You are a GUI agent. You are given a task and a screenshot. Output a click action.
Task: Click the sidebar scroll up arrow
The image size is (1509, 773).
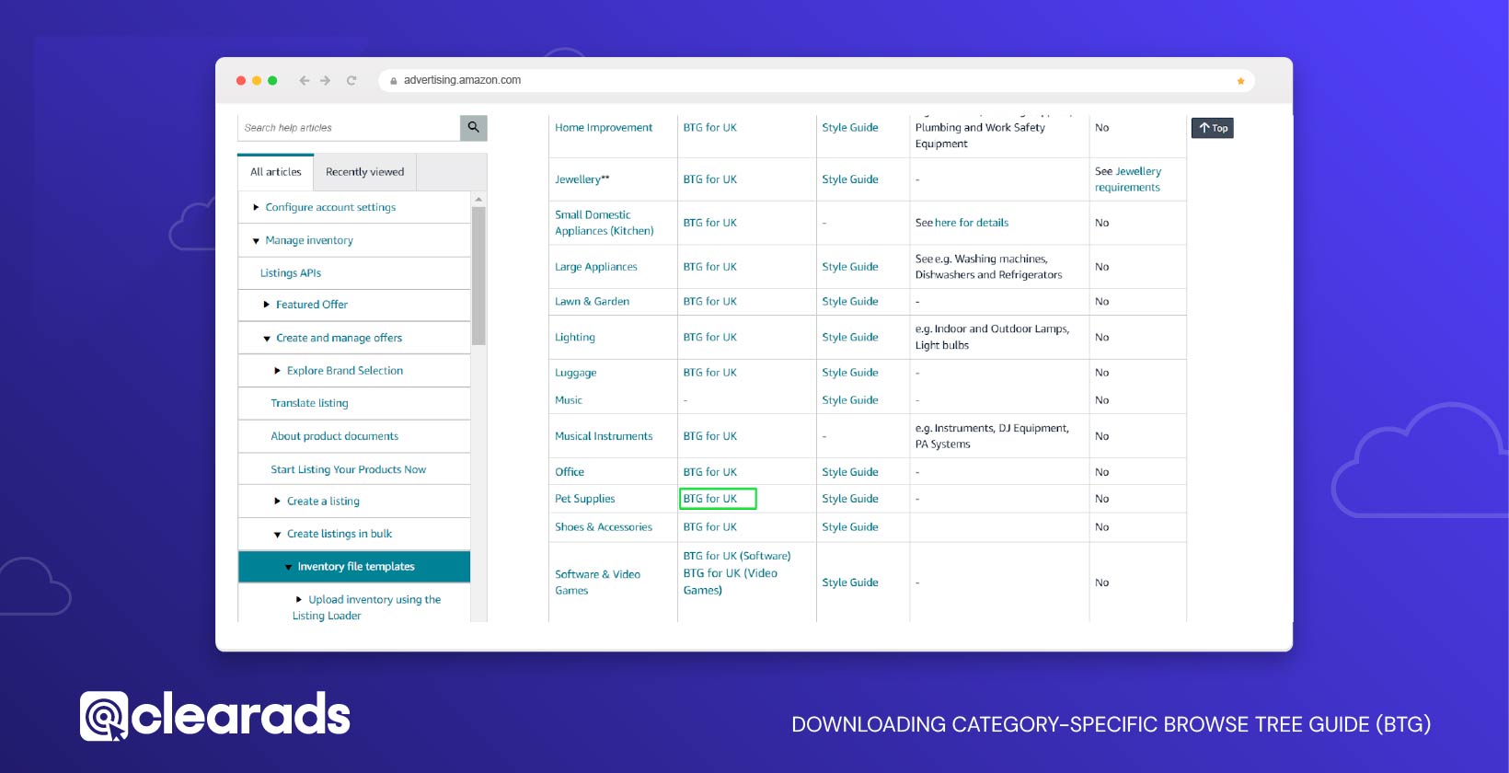478,199
